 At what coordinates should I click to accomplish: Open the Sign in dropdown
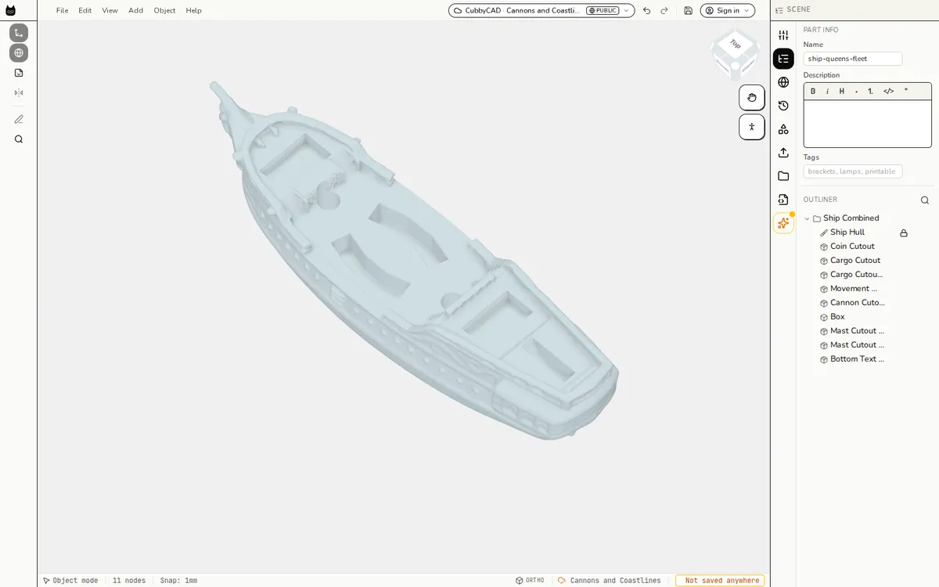point(728,10)
